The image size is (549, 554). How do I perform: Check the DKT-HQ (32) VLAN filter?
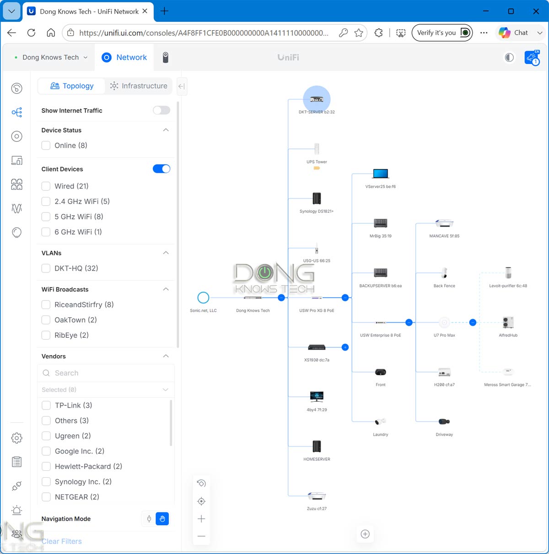46,268
